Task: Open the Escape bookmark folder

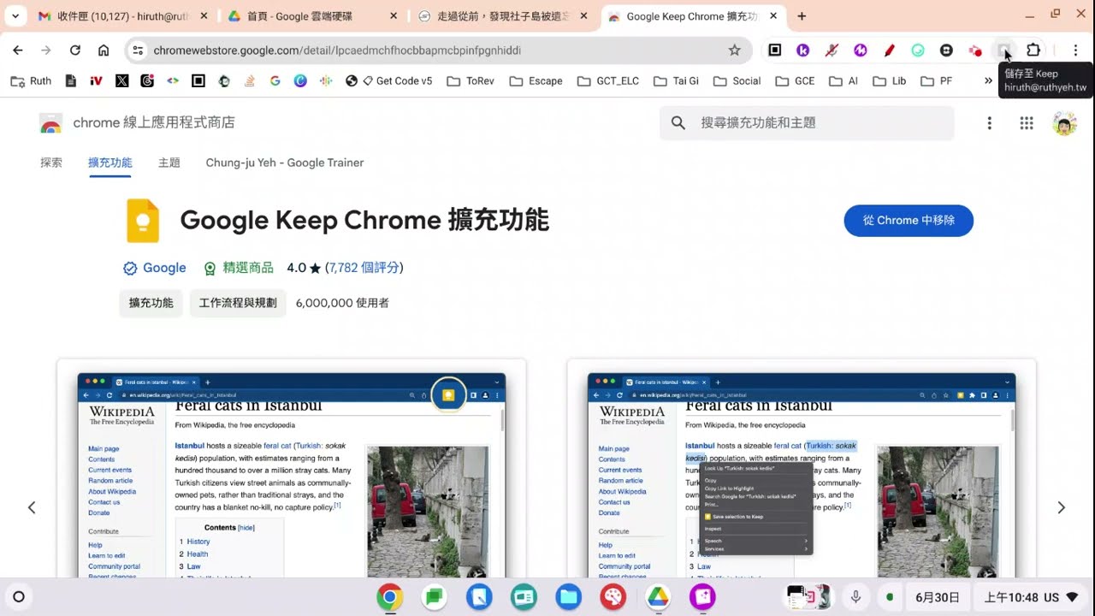Action: pyautogui.click(x=536, y=81)
